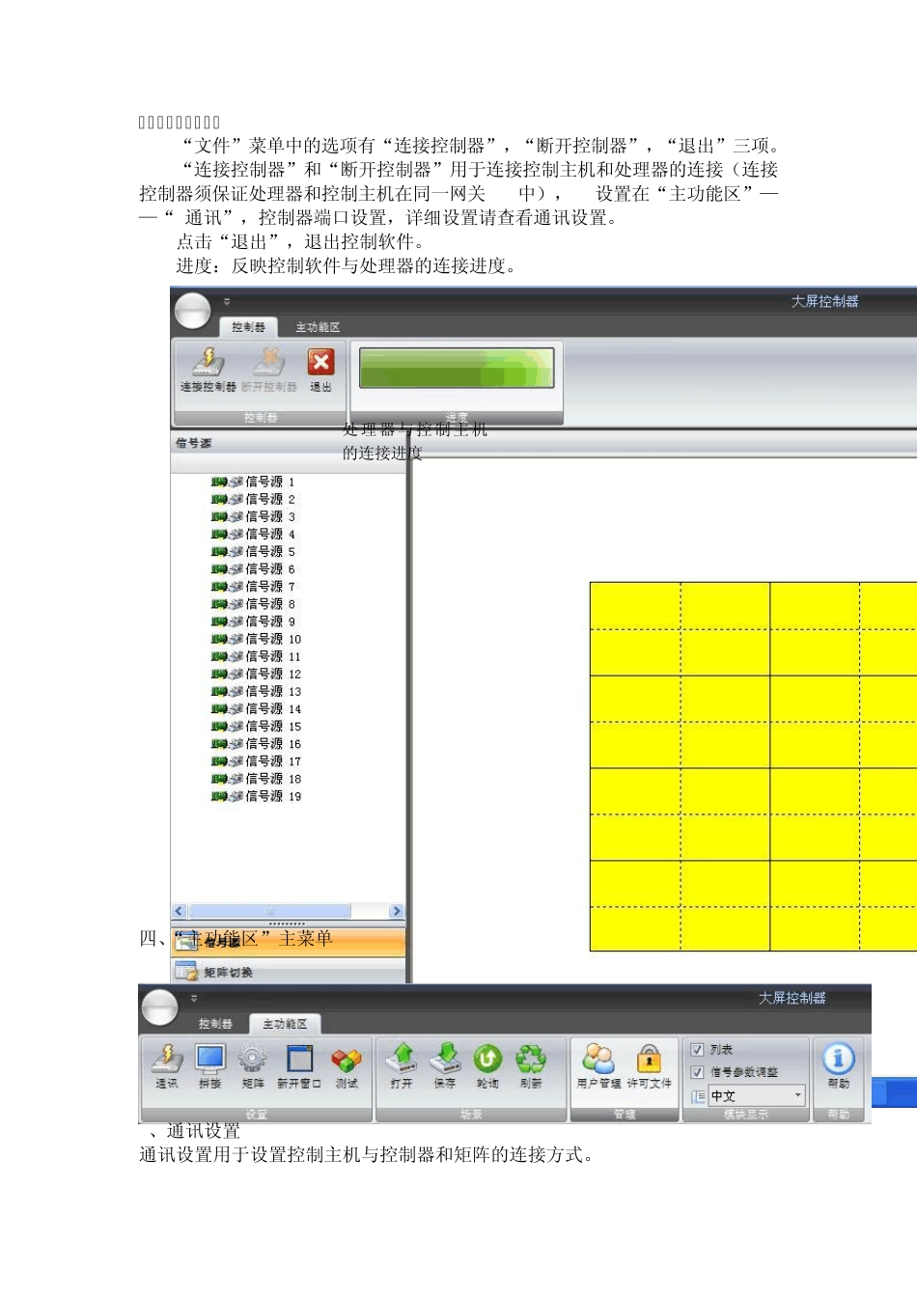Select 信号源 18 in the list

pos(256,779)
